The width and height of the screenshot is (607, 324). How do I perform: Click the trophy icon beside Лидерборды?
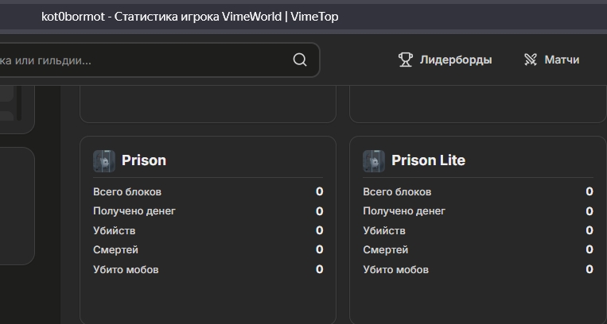coord(406,60)
